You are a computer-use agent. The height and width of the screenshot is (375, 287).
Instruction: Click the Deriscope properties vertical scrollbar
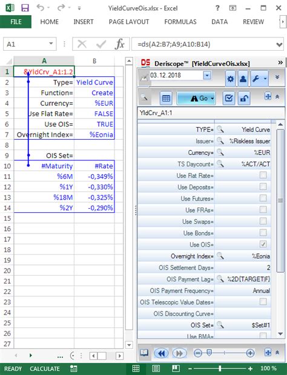point(280,200)
